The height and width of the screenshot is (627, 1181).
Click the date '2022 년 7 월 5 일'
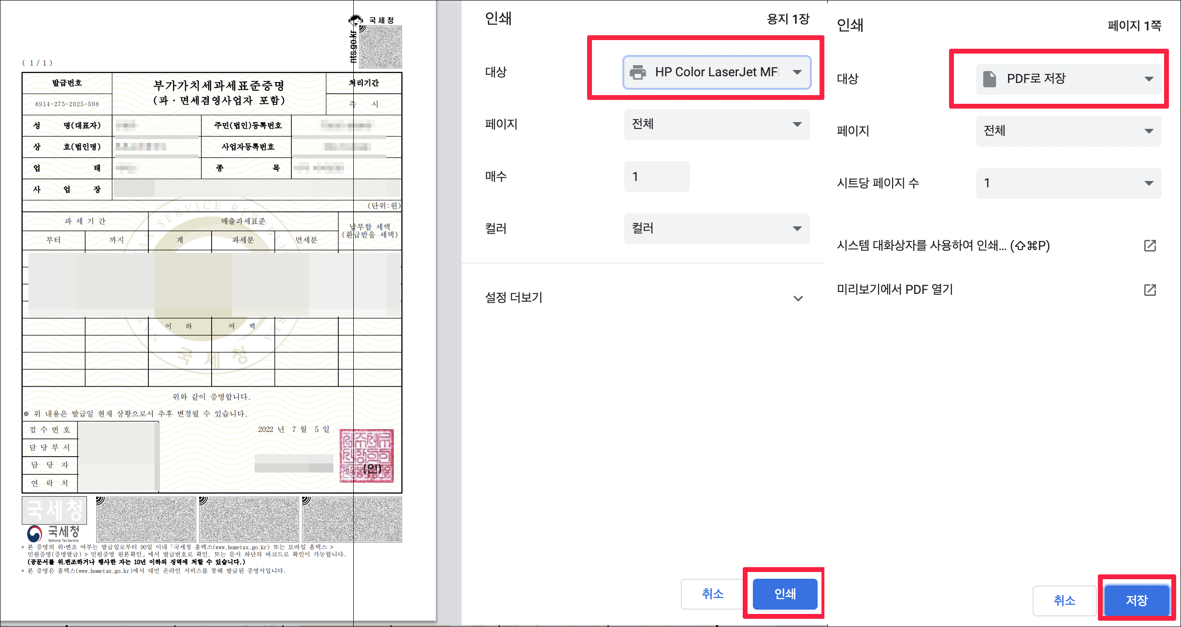[294, 429]
